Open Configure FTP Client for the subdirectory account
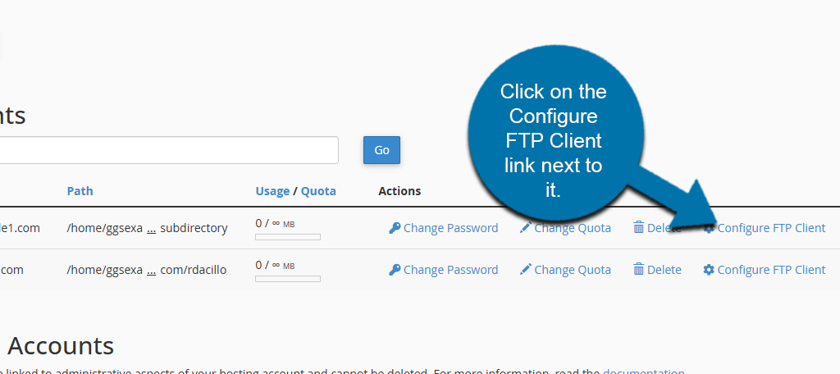Viewport: 840px width, 374px height. tap(771, 228)
